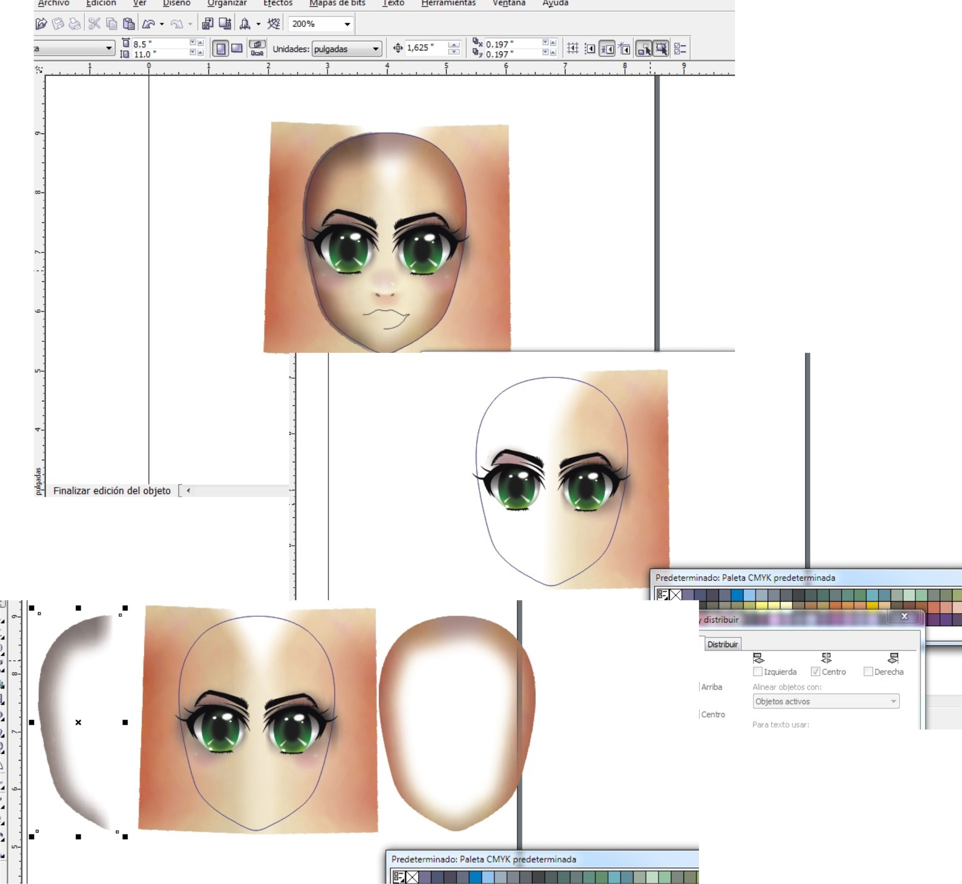Click the Paste clipboard icon
Image resolution: width=962 pixels, height=884 pixels.
[x=128, y=23]
